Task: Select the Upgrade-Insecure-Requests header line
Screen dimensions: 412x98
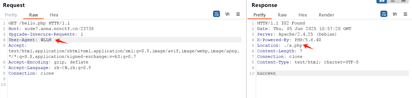Action: pyautogui.click(x=46, y=34)
